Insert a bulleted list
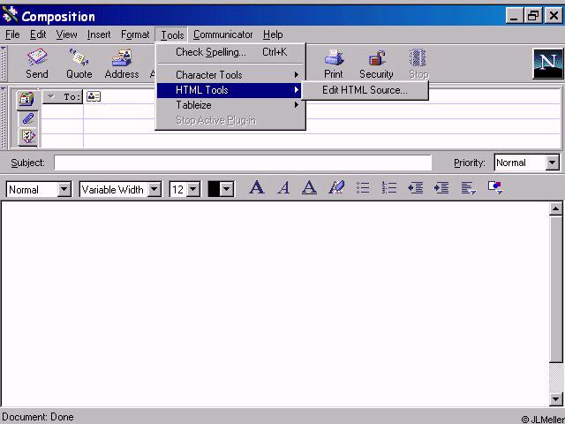Screen dimensions: 565x424 pyautogui.click(x=363, y=188)
